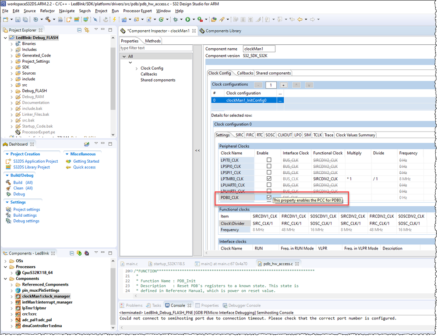Viewport: 437px width, 336px height.
Task: Collapse all in the Project Explorer panel
Action: pos(79,30)
